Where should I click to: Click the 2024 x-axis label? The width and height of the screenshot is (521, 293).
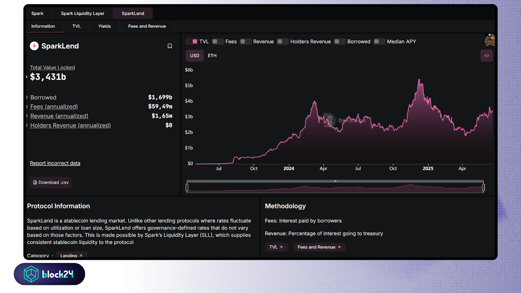click(x=289, y=168)
